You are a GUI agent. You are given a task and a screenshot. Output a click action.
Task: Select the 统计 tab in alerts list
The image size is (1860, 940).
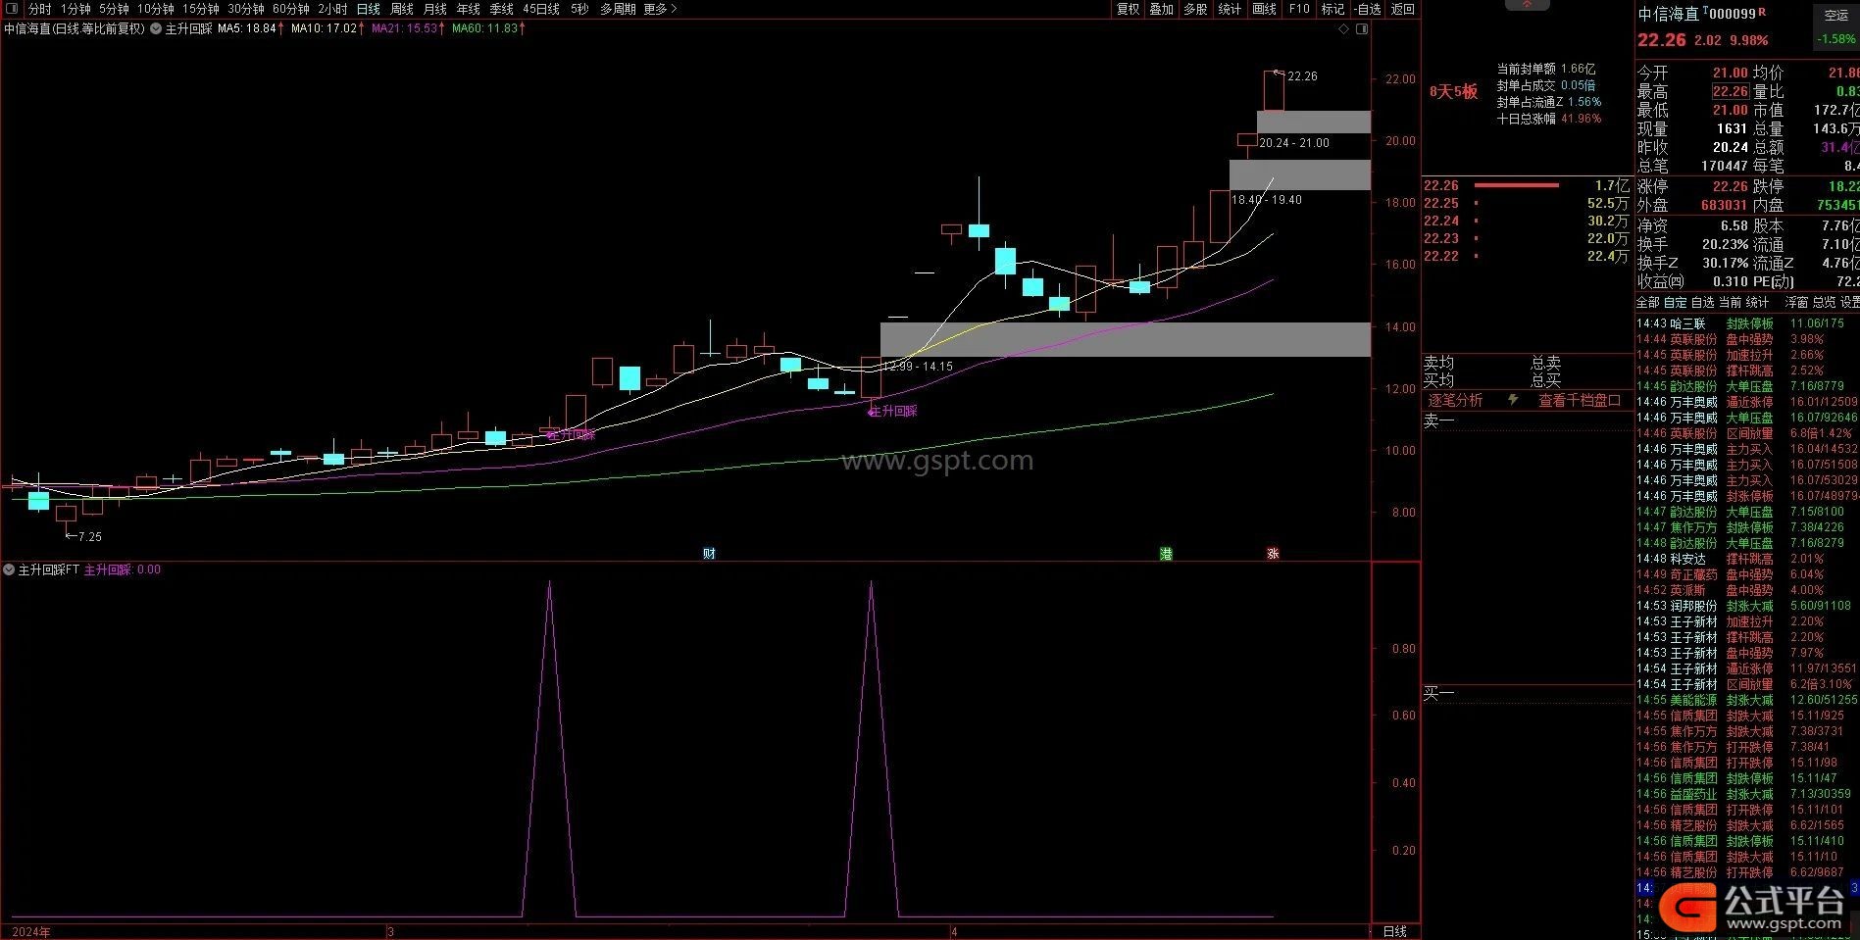click(x=1758, y=302)
